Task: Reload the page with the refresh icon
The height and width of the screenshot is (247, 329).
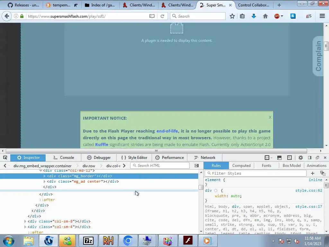Action: 162,16
